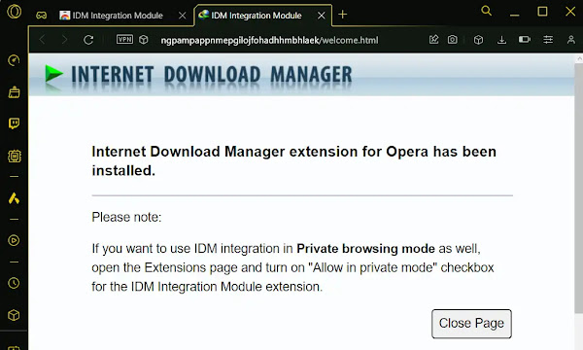583x350 pixels.
Task: Open Extensions cube in sidebar
Action: 14,315
